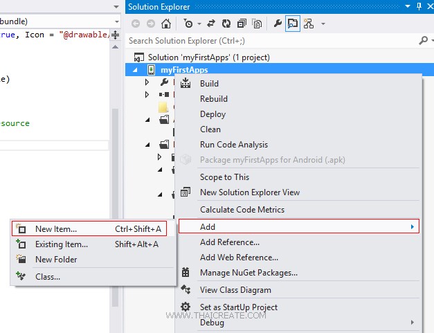Click the Refresh icon in Solution Explorer

(226, 24)
